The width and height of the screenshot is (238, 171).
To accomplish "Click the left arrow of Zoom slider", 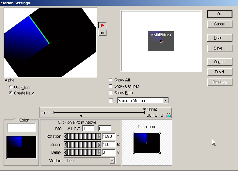I will click(x=65, y=145).
